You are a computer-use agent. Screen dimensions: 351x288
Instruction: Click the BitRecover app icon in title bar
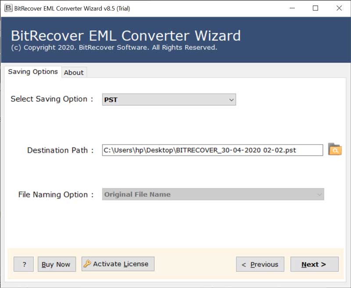pos(8,8)
